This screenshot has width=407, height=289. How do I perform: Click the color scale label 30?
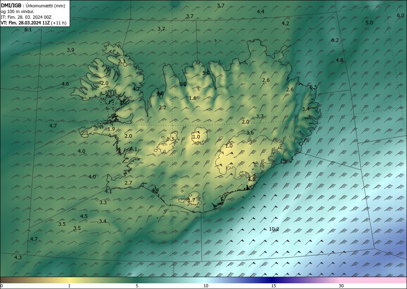(341, 286)
